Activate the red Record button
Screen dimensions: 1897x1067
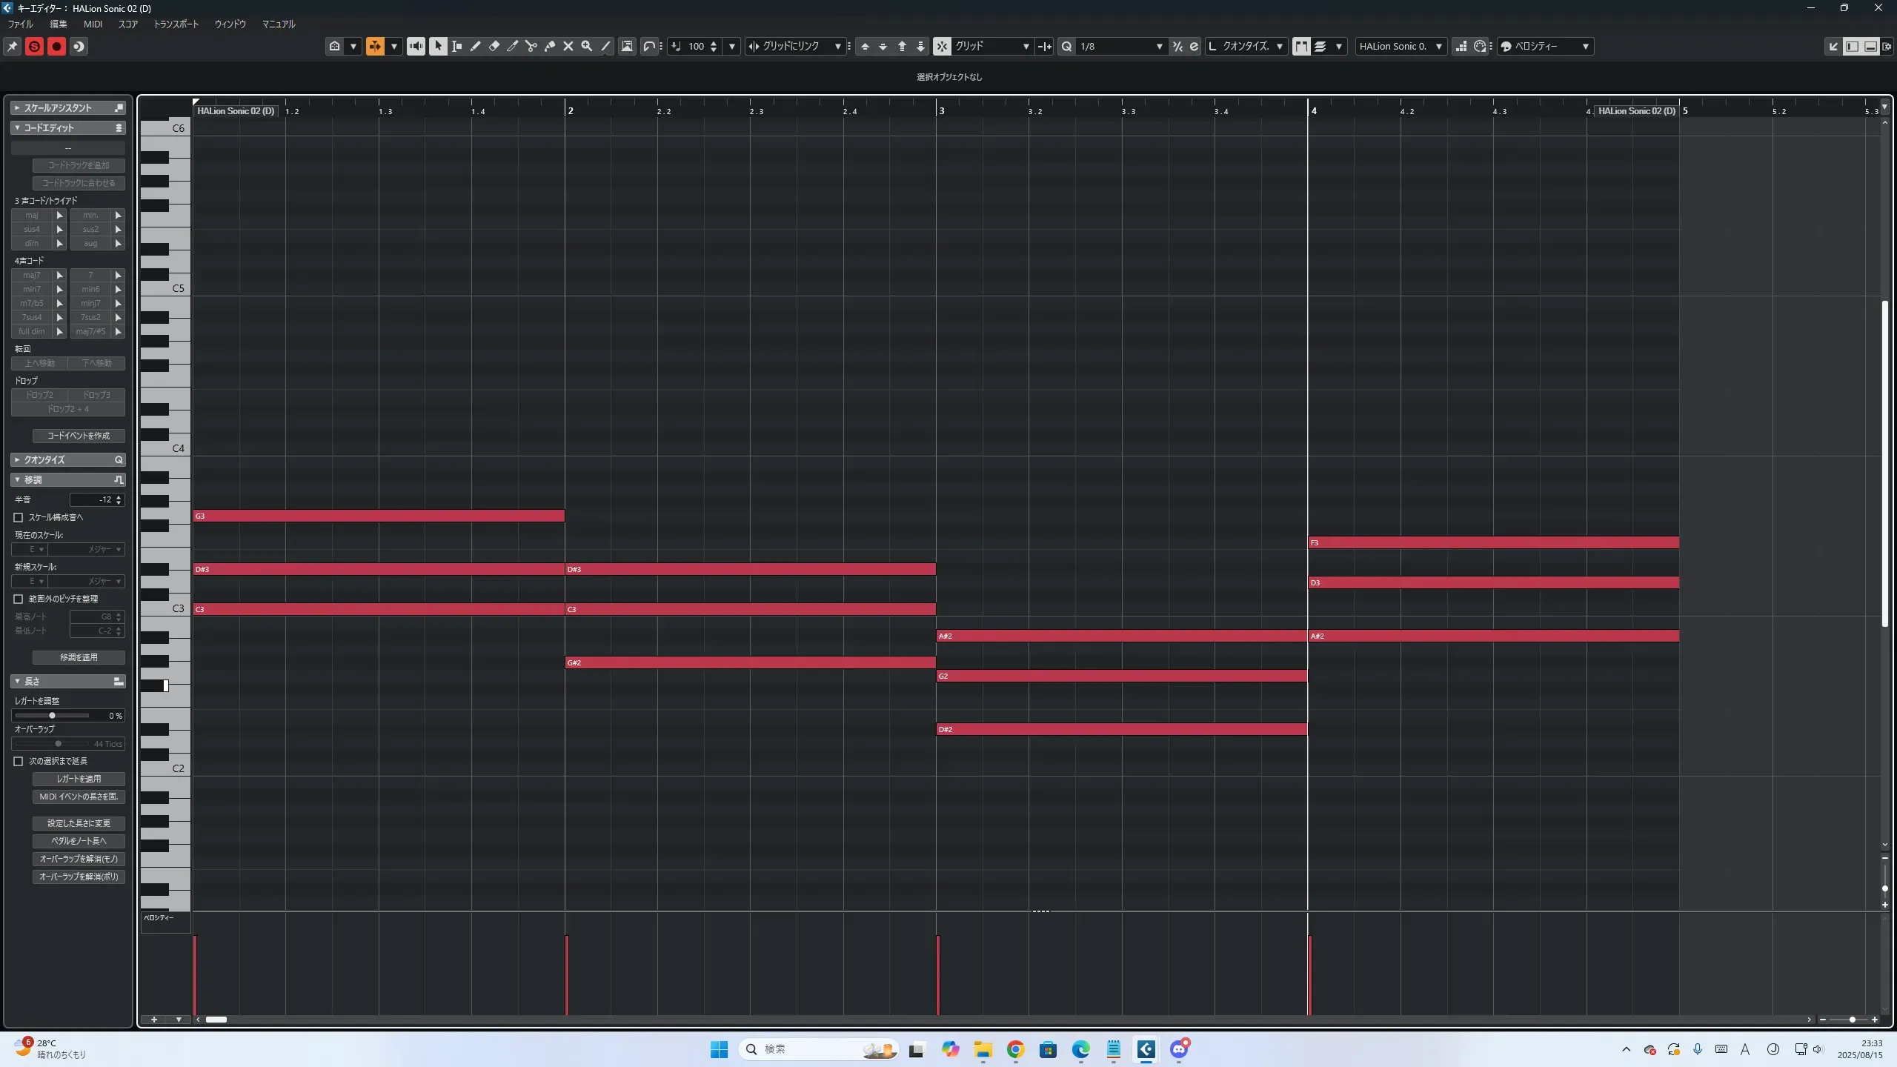56,47
